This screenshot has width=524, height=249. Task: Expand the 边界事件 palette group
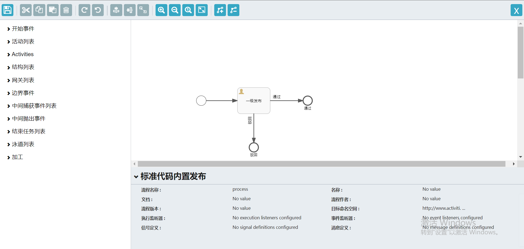click(x=21, y=93)
